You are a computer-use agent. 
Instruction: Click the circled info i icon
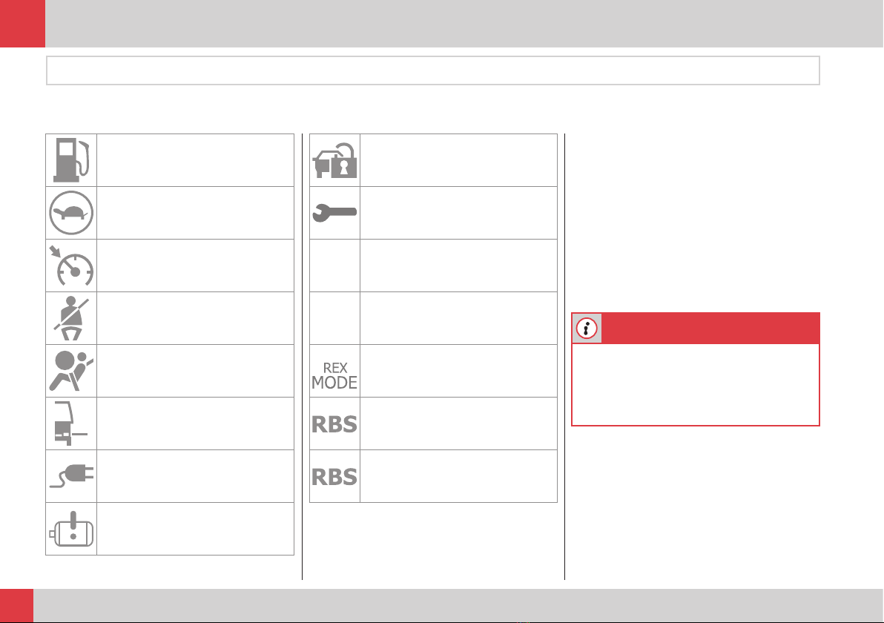point(587,328)
